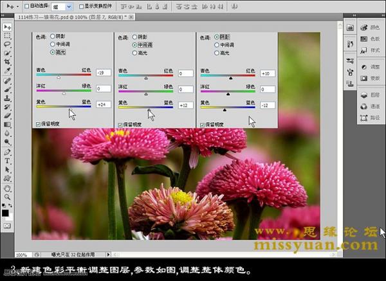Open the 图层 (Layers) panel
The height and width of the screenshot is (281, 386).
point(369,94)
